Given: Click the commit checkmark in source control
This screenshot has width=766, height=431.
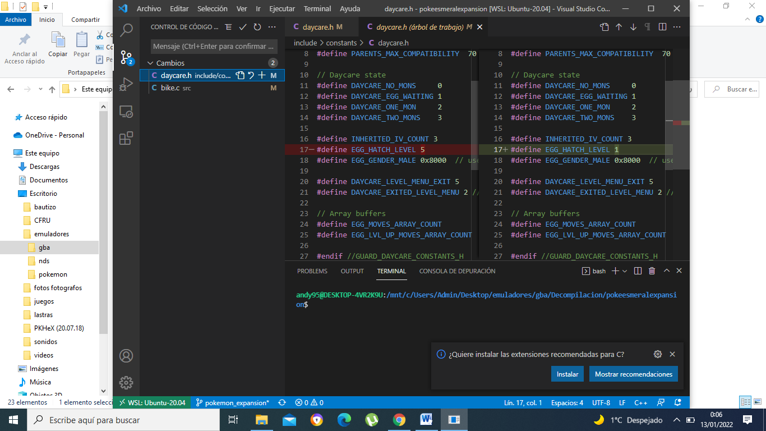Looking at the screenshot, I should click(243, 27).
